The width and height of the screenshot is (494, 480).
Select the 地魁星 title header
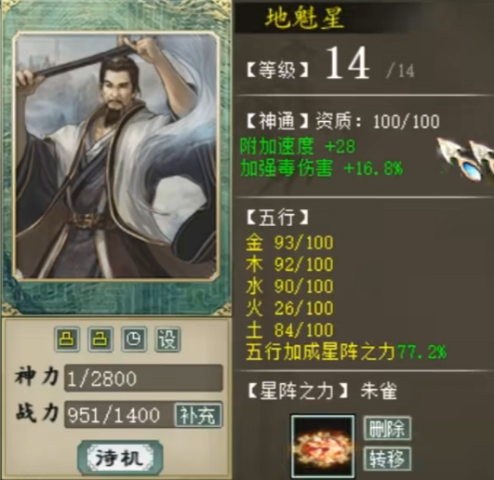tap(304, 18)
